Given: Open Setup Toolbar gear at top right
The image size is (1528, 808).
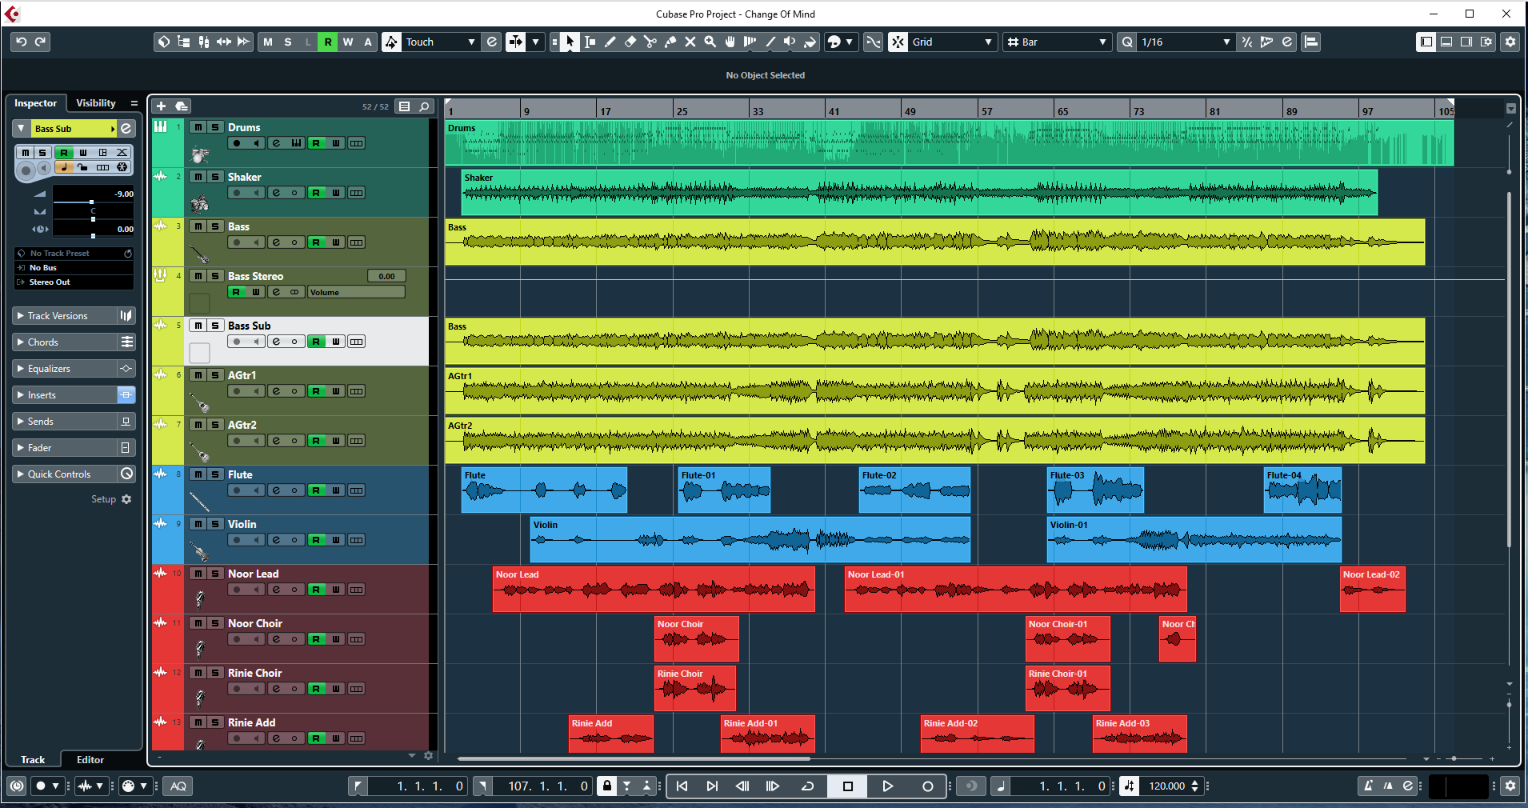Looking at the screenshot, I should click(x=1510, y=42).
